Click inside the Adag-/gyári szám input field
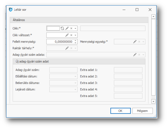Viewport: 168px width, 129px height. point(63,70)
